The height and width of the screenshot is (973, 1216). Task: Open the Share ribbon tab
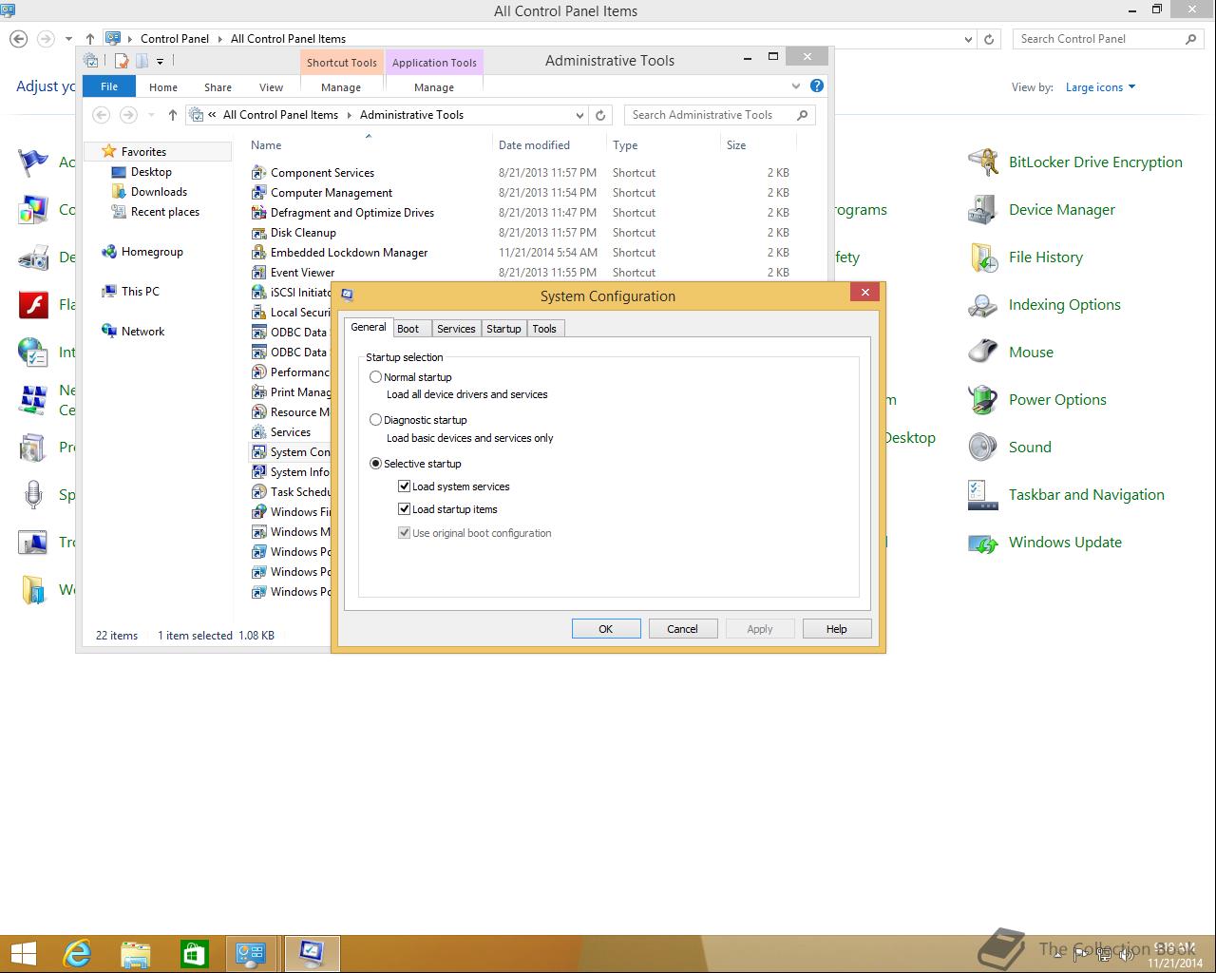click(x=218, y=87)
